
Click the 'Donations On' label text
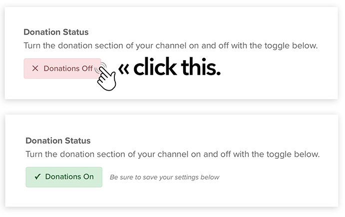pyautogui.click(x=69, y=177)
